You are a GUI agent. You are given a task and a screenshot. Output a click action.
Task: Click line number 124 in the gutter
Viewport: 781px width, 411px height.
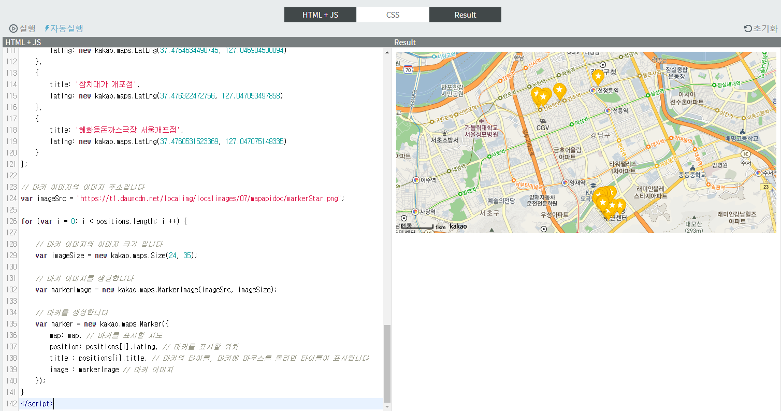tap(10, 199)
